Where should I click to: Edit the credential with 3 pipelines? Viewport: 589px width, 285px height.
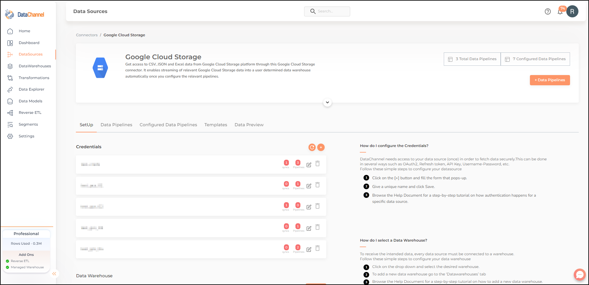coord(309,165)
